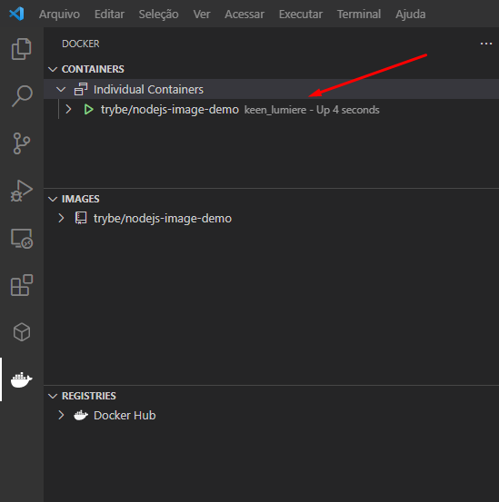
Task: Open the Editar menu
Action: click(109, 15)
